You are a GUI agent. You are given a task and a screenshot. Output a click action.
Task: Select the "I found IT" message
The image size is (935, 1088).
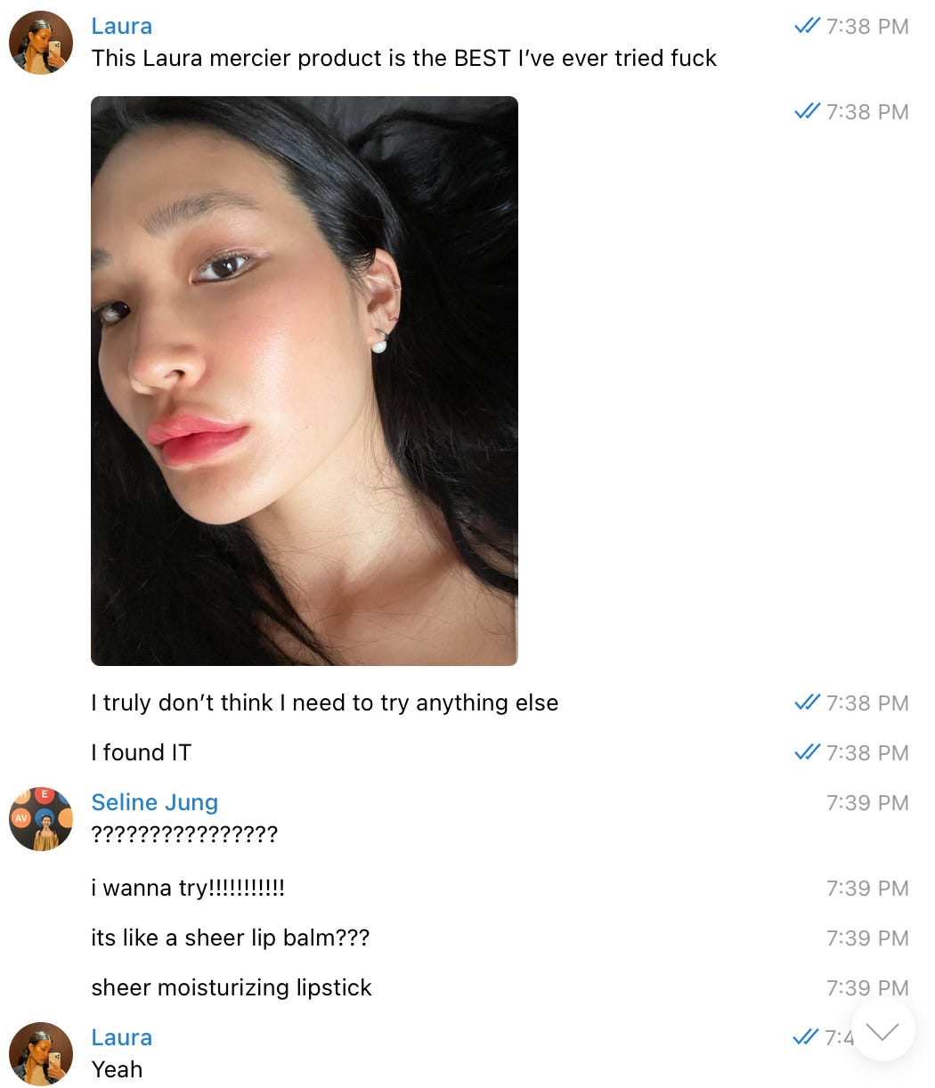pos(142,753)
